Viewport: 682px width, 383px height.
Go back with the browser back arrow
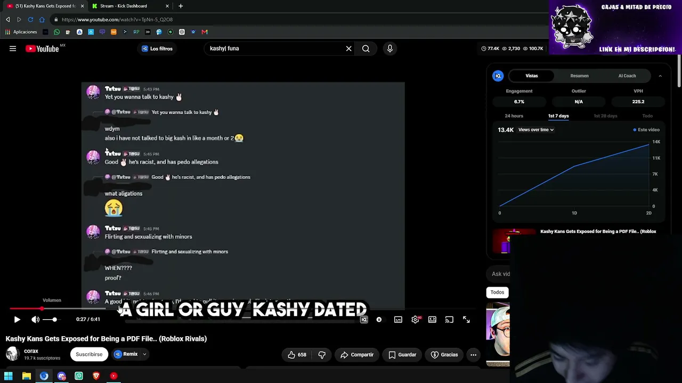[7, 20]
